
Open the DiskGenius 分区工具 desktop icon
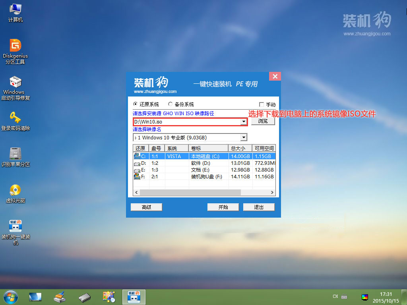(15, 48)
